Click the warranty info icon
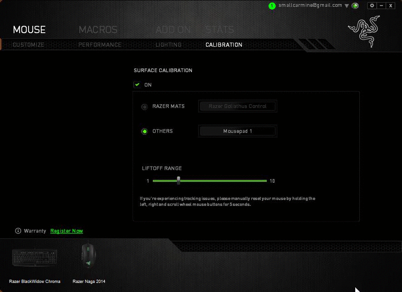This screenshot has width=402, height=292. [x=18, y=231]
